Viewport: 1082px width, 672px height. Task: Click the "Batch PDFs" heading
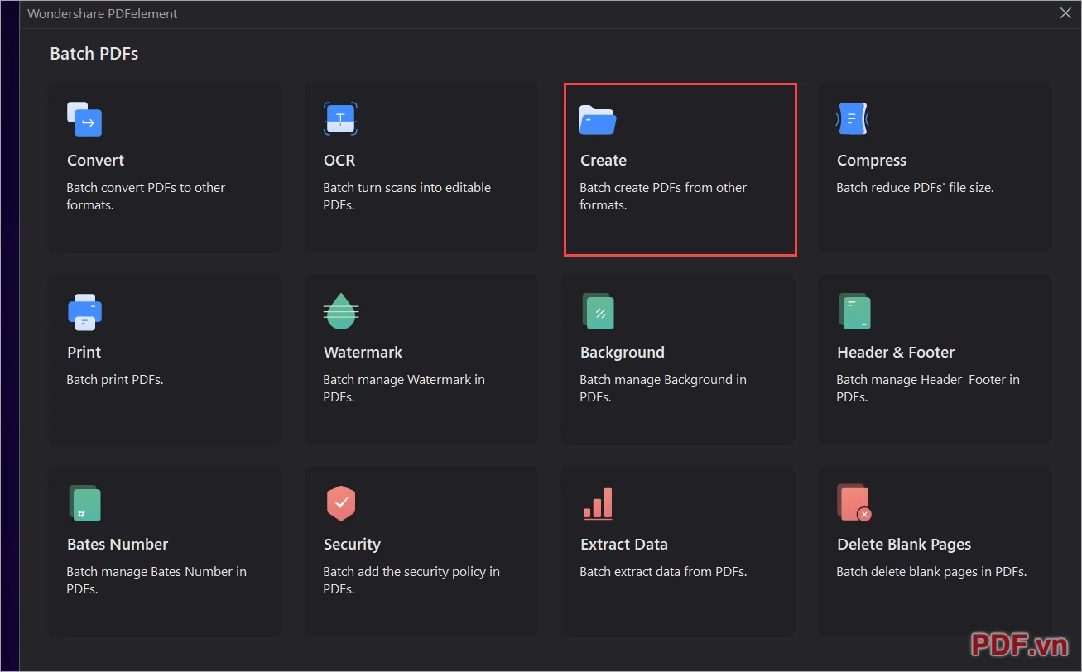click(x=94, y=54)
